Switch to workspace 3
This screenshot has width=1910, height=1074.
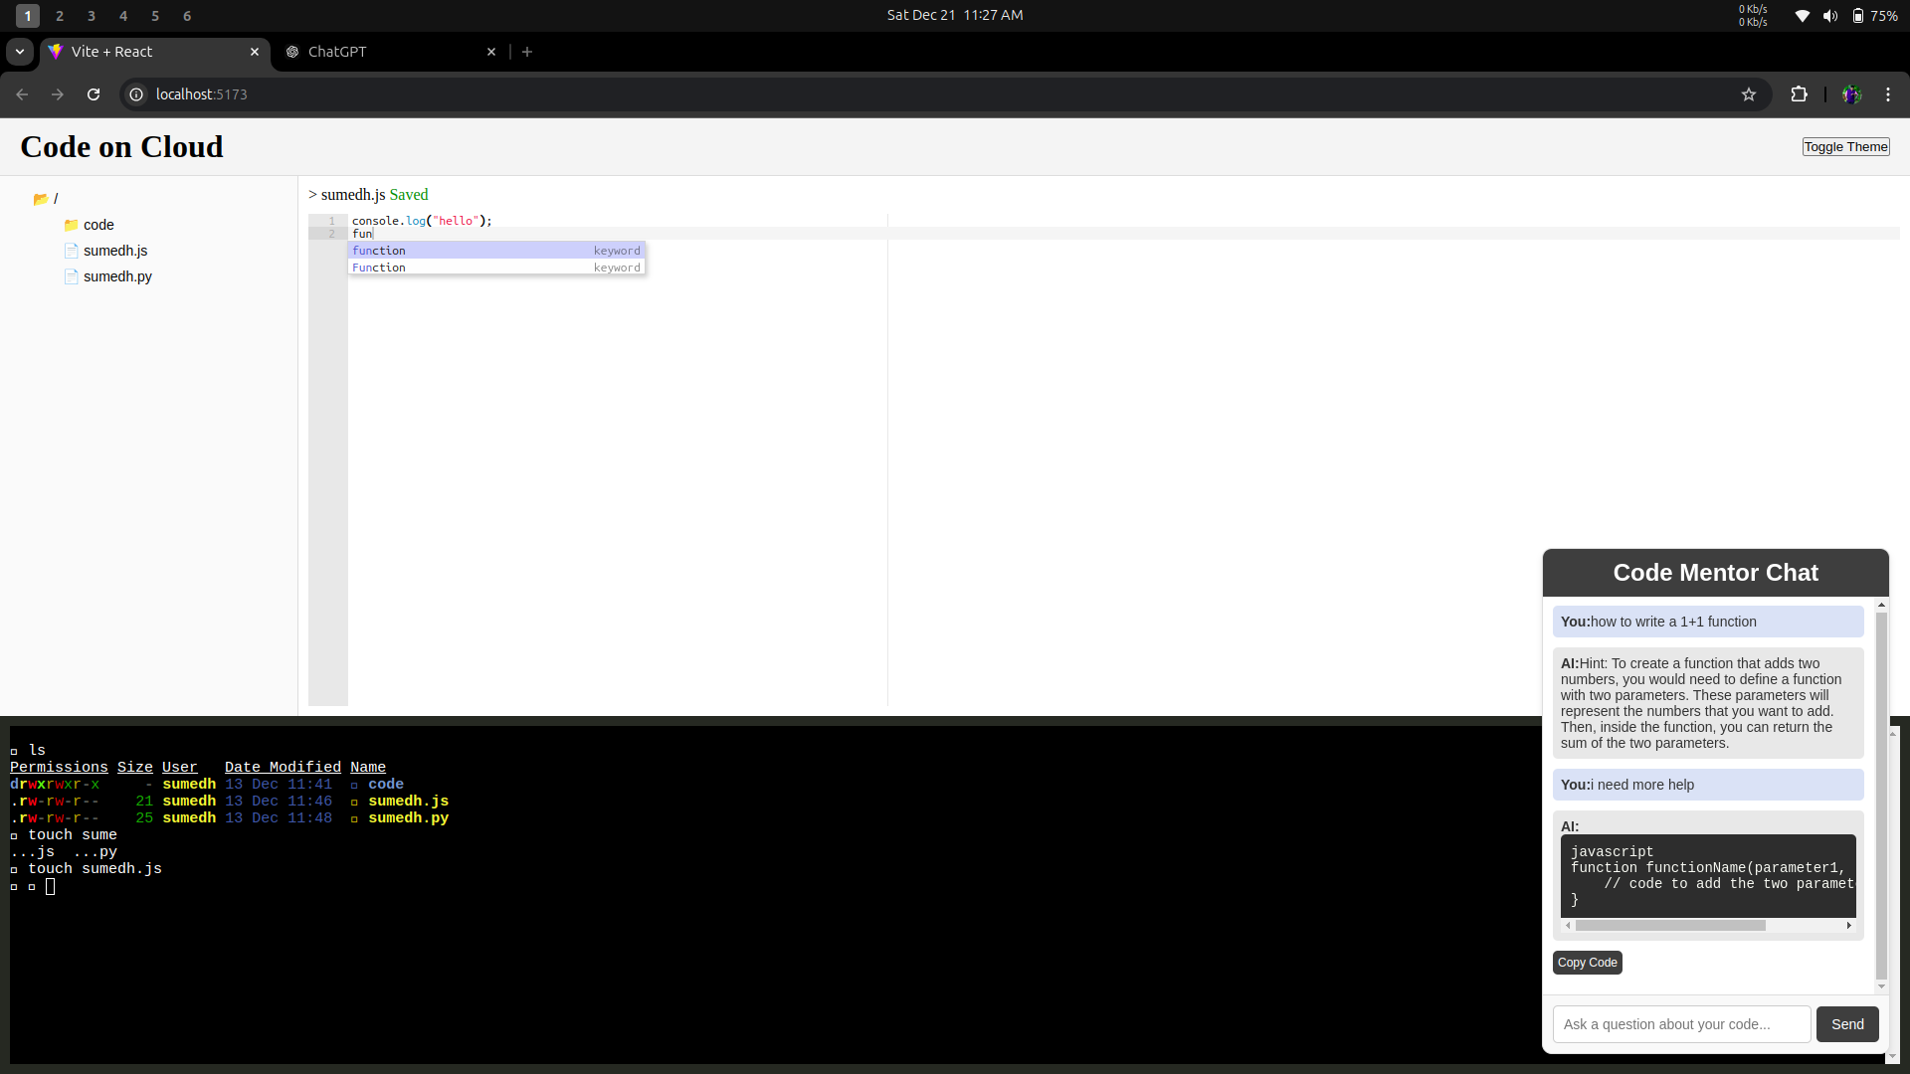click(92, 16)
